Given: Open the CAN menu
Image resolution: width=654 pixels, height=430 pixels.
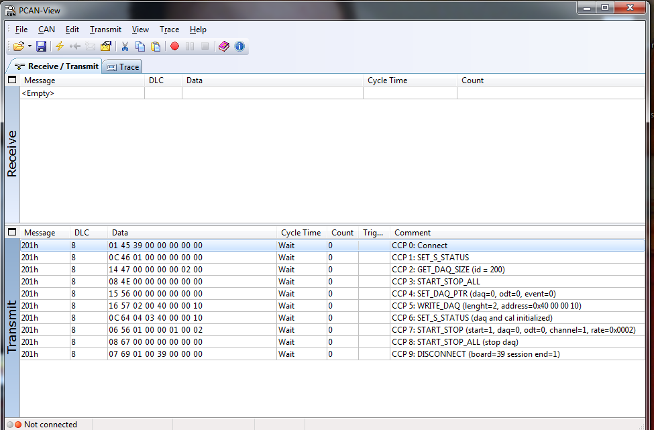Looking at the screenshot, I should click(x=46, y=30).
